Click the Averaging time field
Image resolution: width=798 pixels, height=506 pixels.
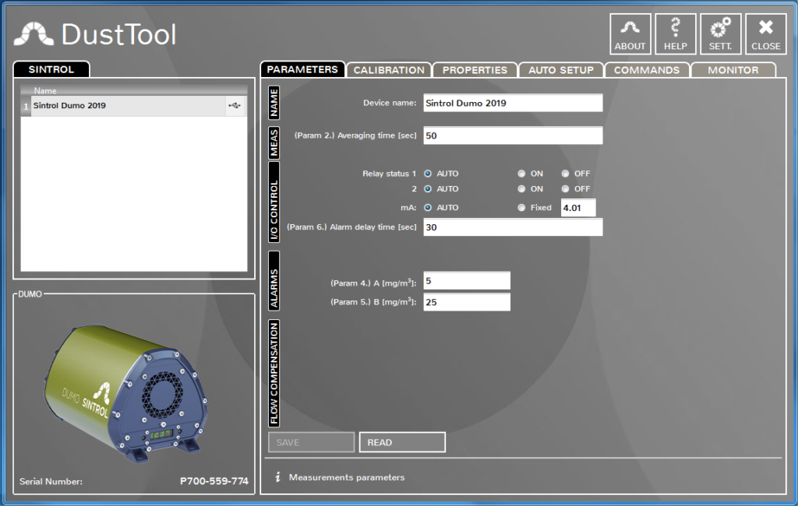pyautogui.click(x=513, y=135)
